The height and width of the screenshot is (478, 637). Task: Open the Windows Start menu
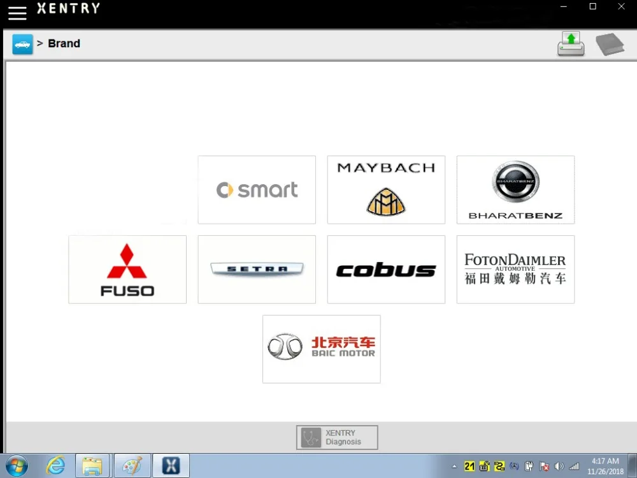17,466
